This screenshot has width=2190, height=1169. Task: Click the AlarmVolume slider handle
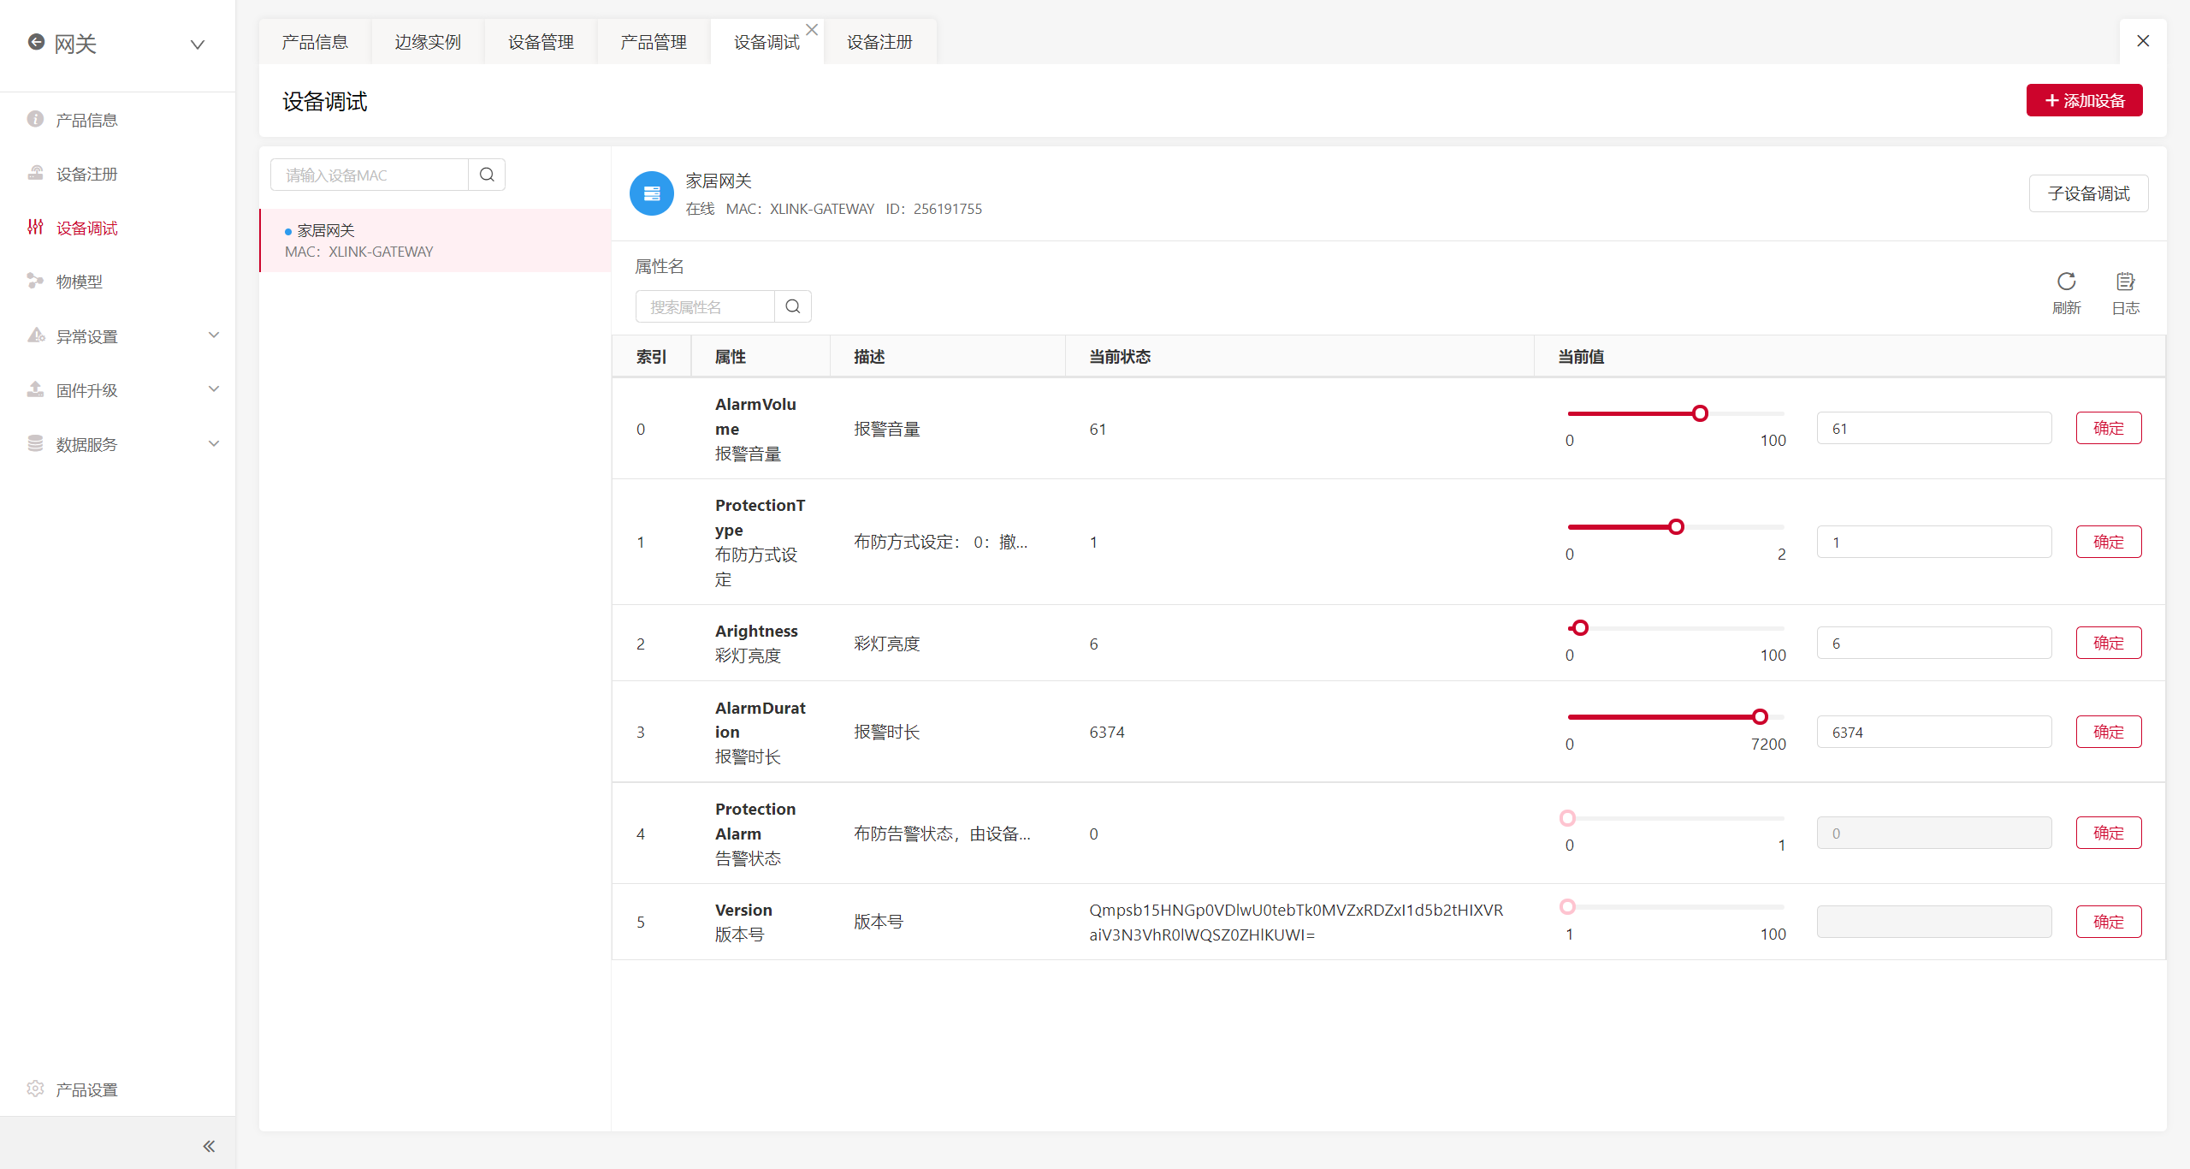(1700, 413)
